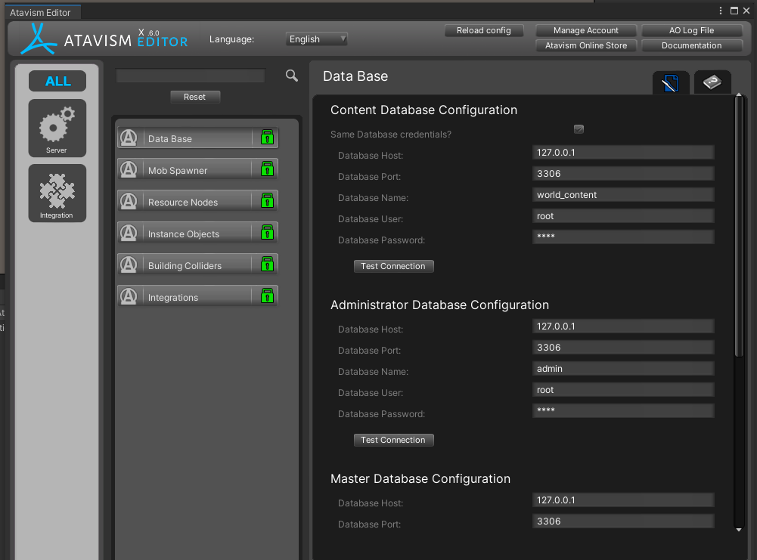The width and height of the screenshot is (757, 560).
Task: Click the green lock on Integrations
Action: tap(266, 296)
